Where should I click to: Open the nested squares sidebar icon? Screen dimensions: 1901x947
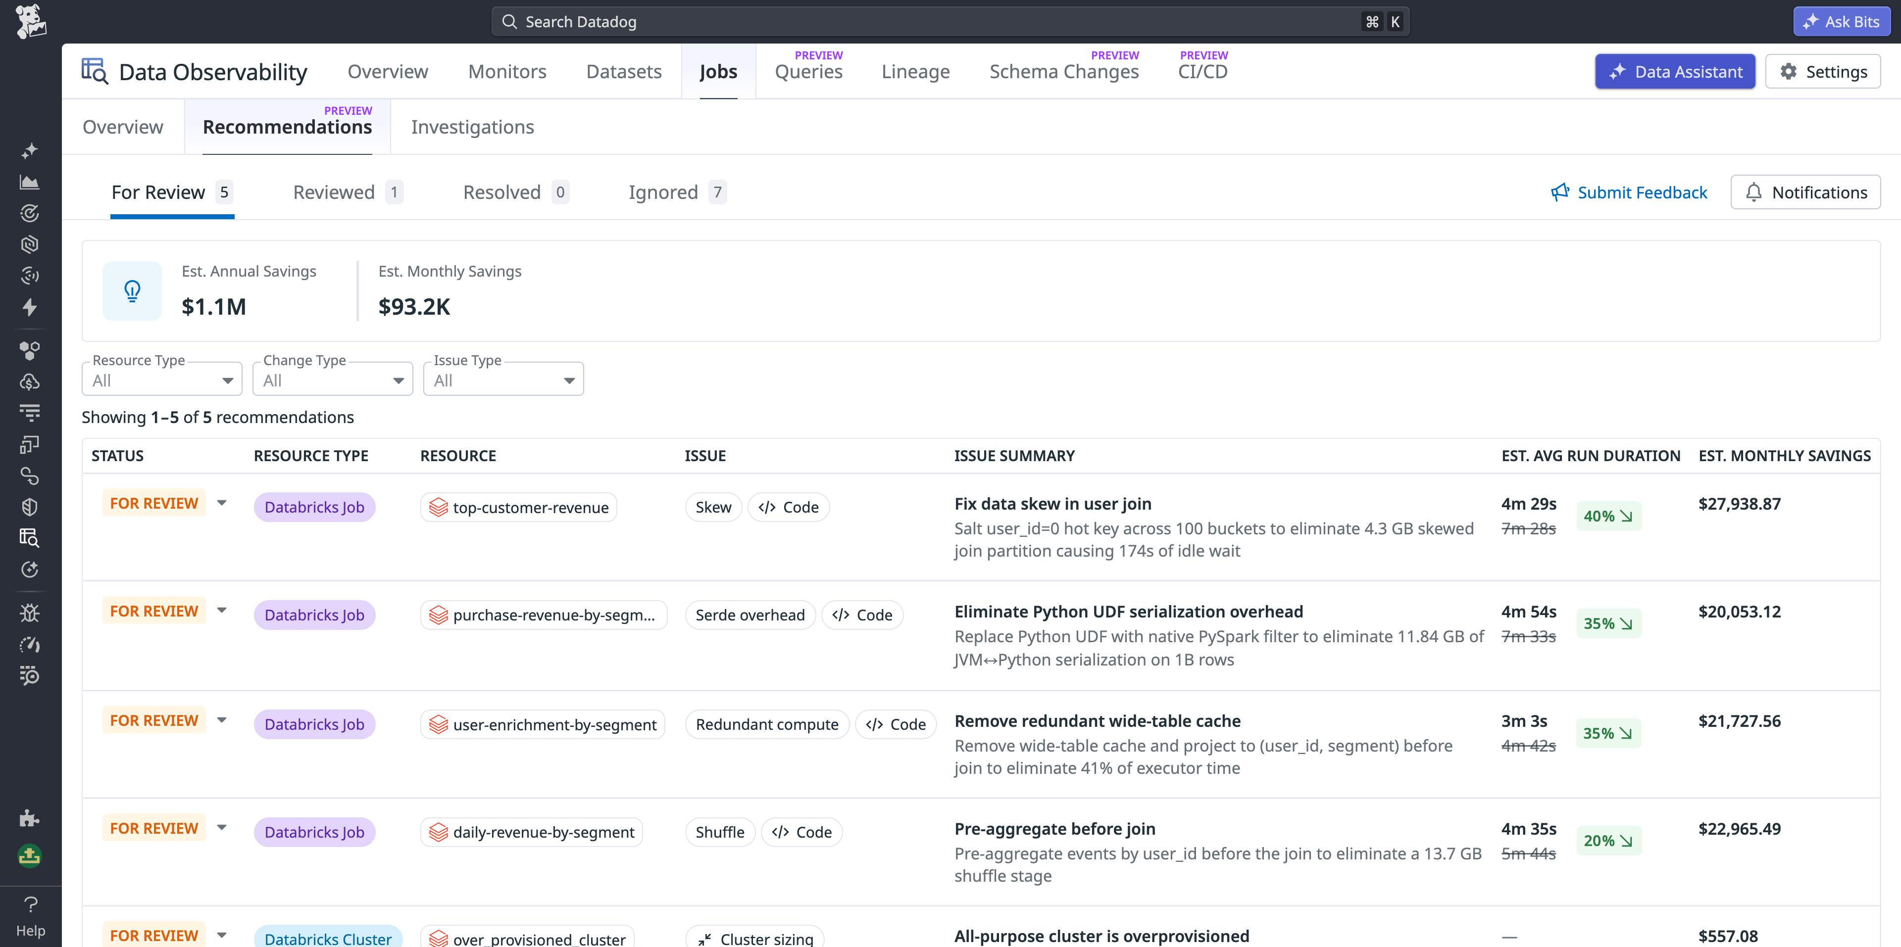pyautogui.click(x=30, y=444)
